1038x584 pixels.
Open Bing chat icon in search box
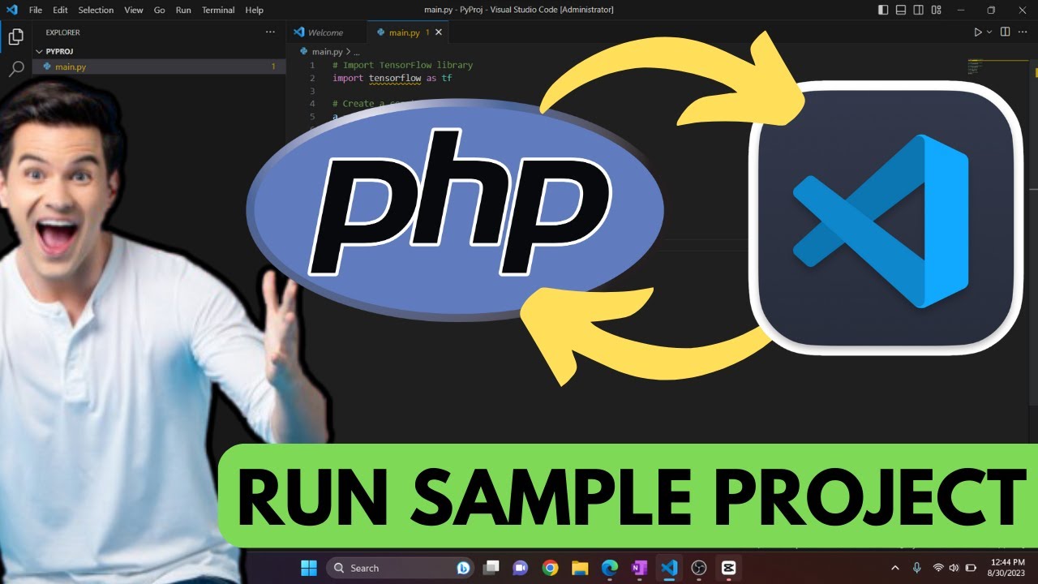(463, 568)
